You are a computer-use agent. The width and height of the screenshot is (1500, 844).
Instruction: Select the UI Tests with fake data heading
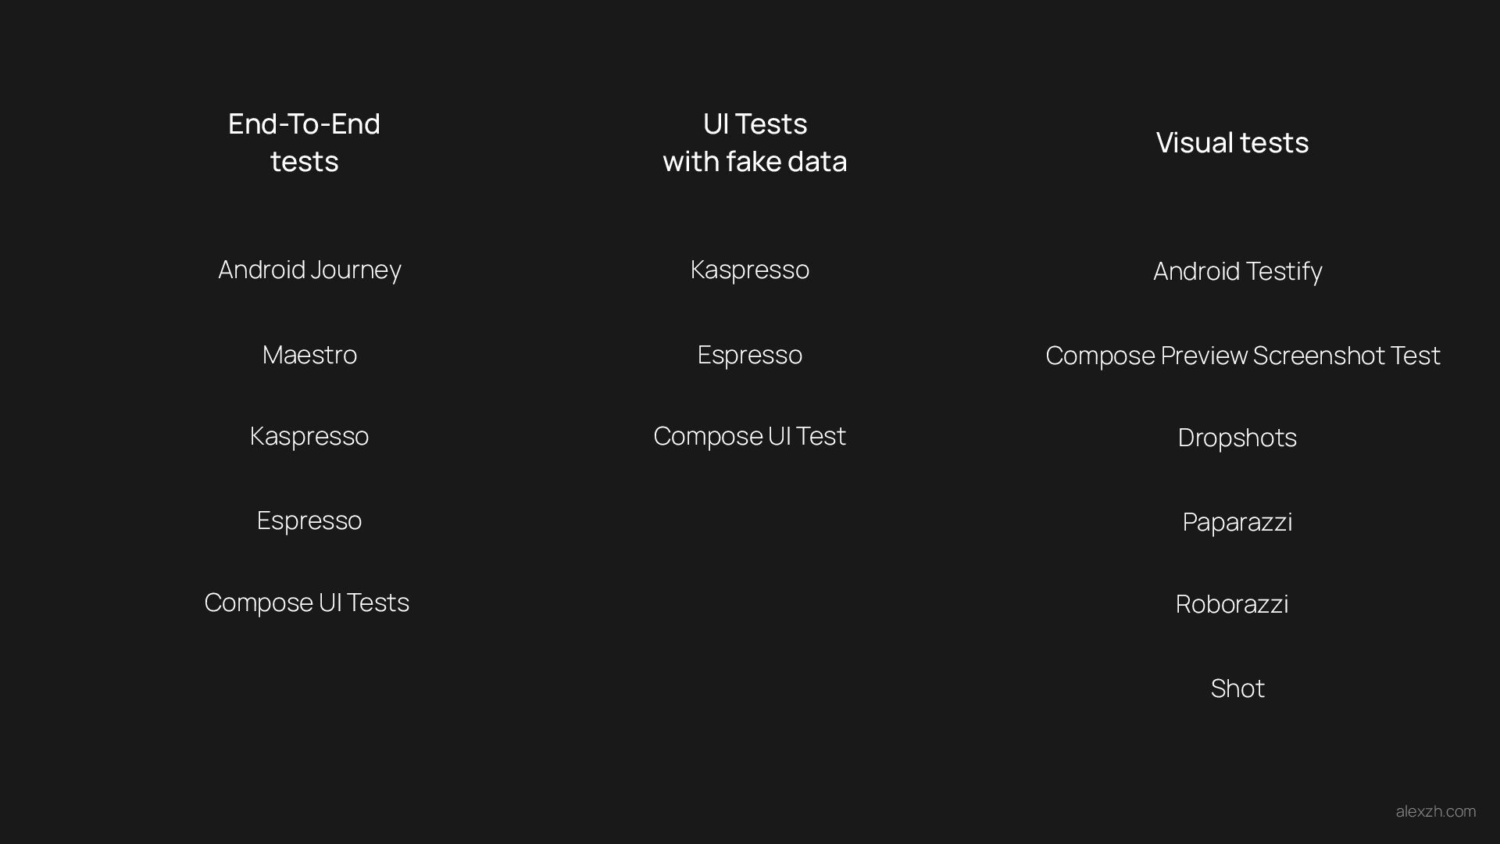point(755,142)
